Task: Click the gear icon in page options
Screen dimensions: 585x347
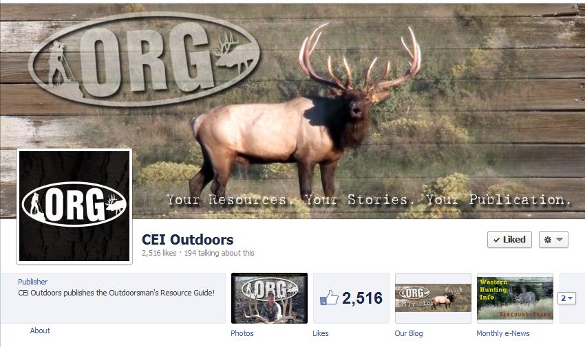Action: tap(548, 240)
